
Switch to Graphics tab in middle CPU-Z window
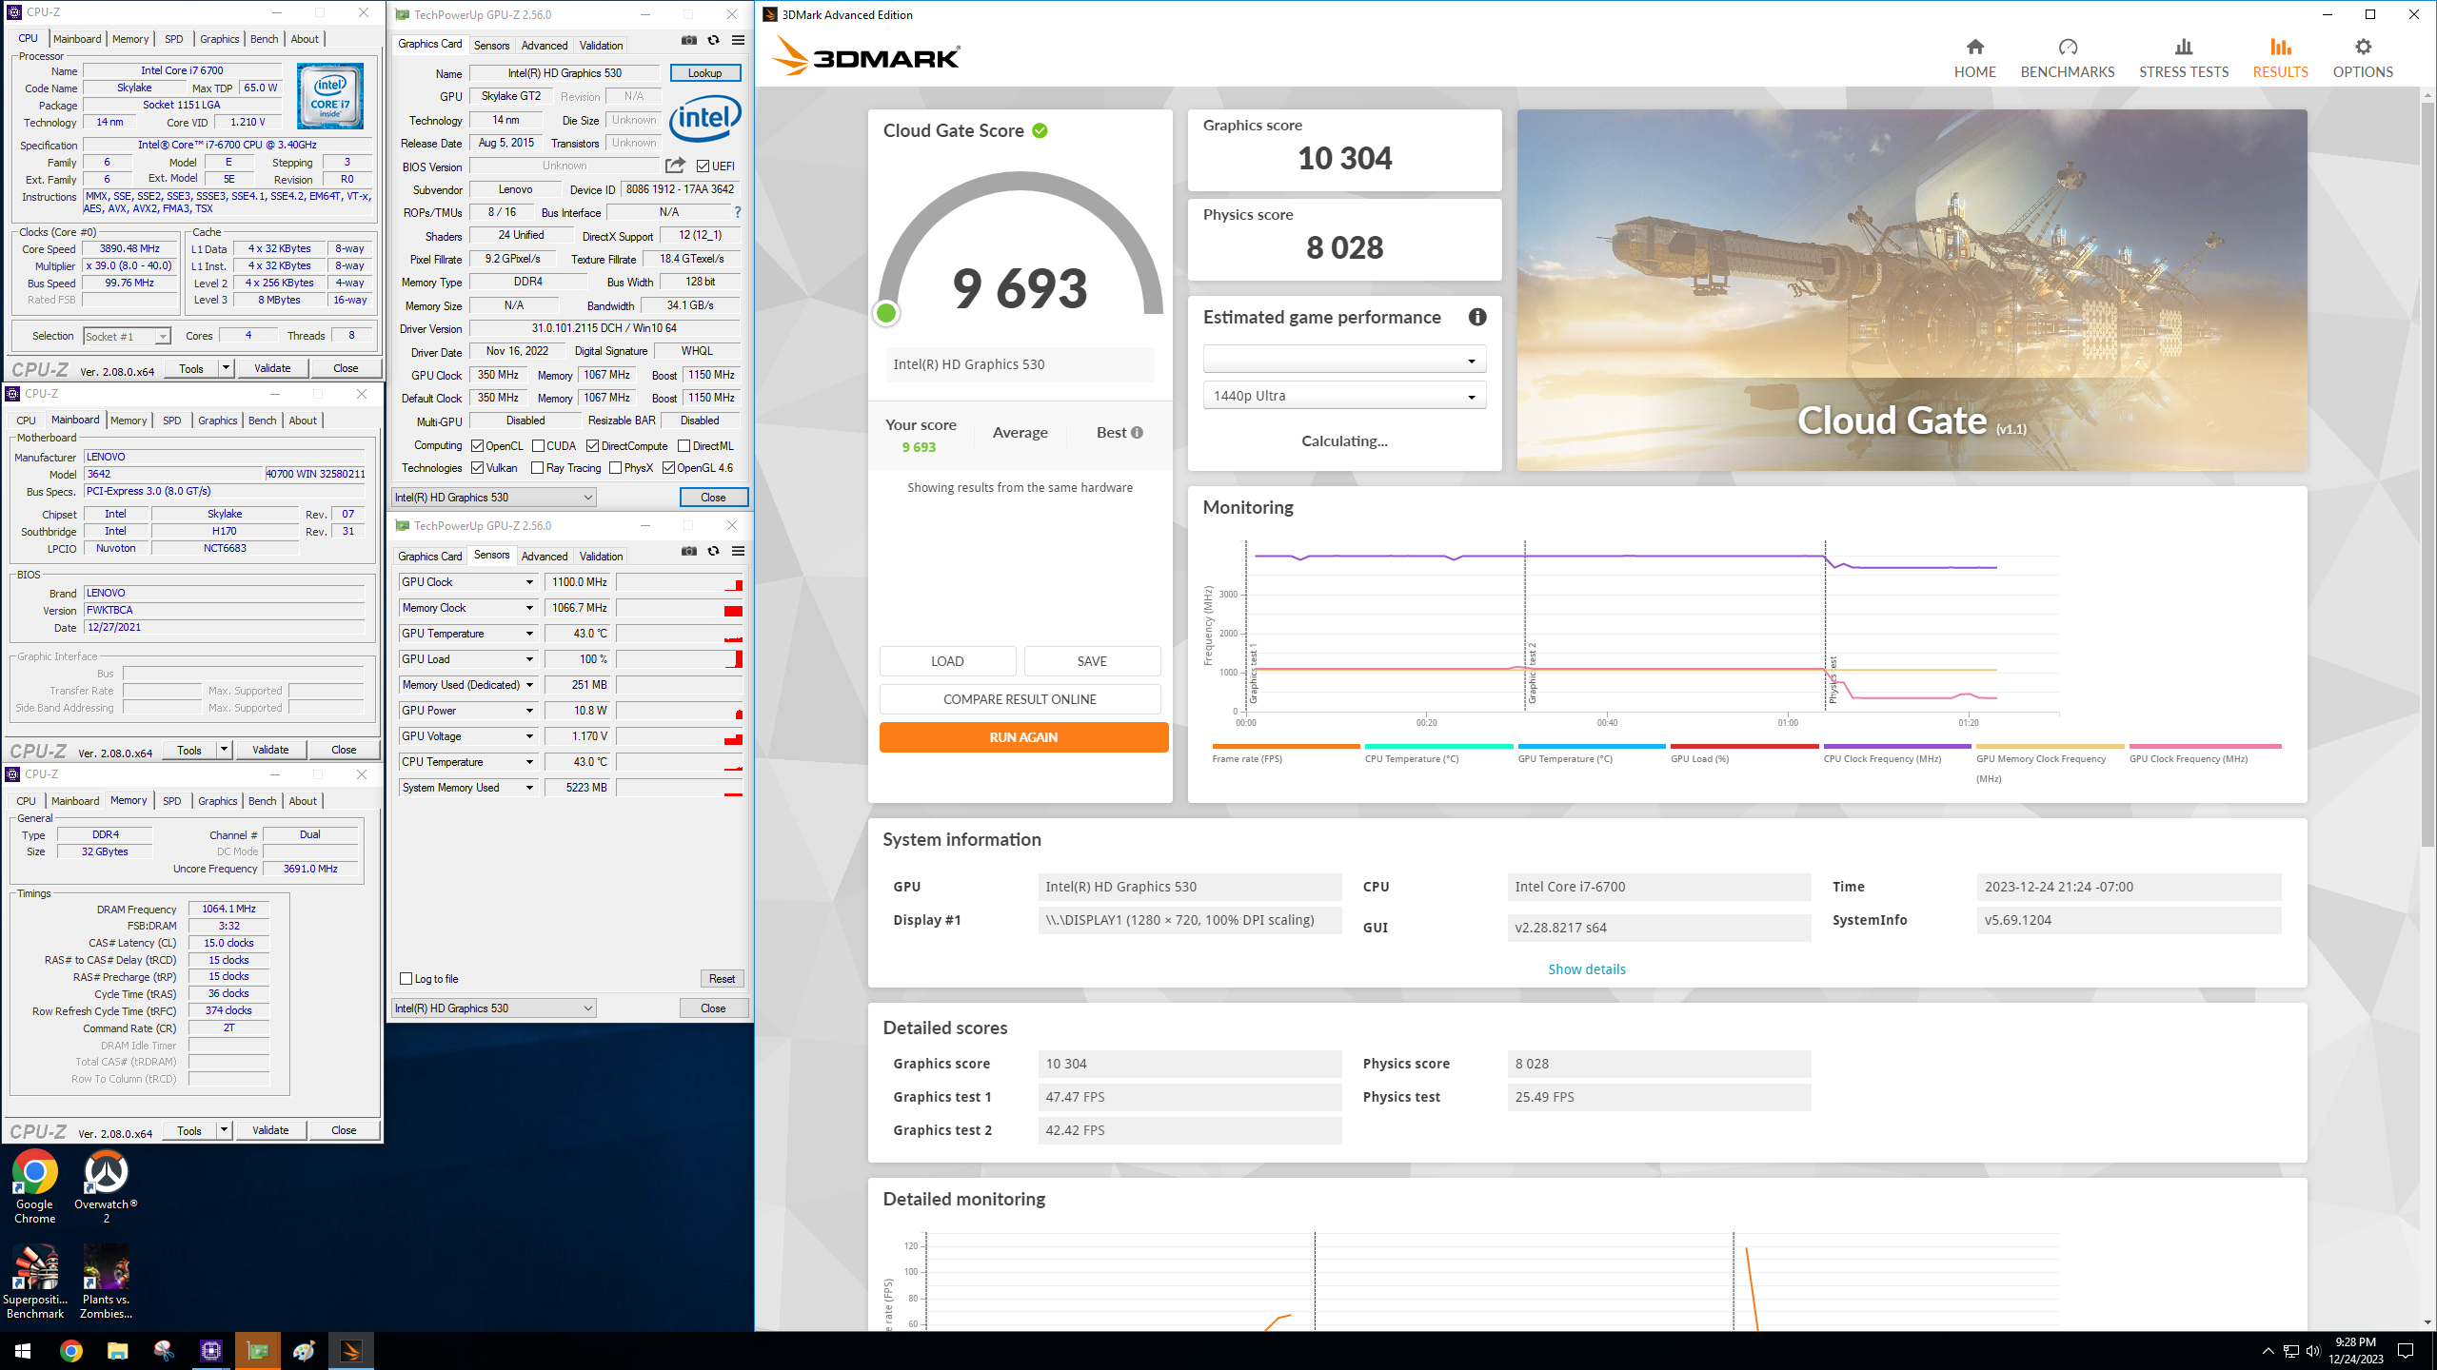[x=217, y=420]
